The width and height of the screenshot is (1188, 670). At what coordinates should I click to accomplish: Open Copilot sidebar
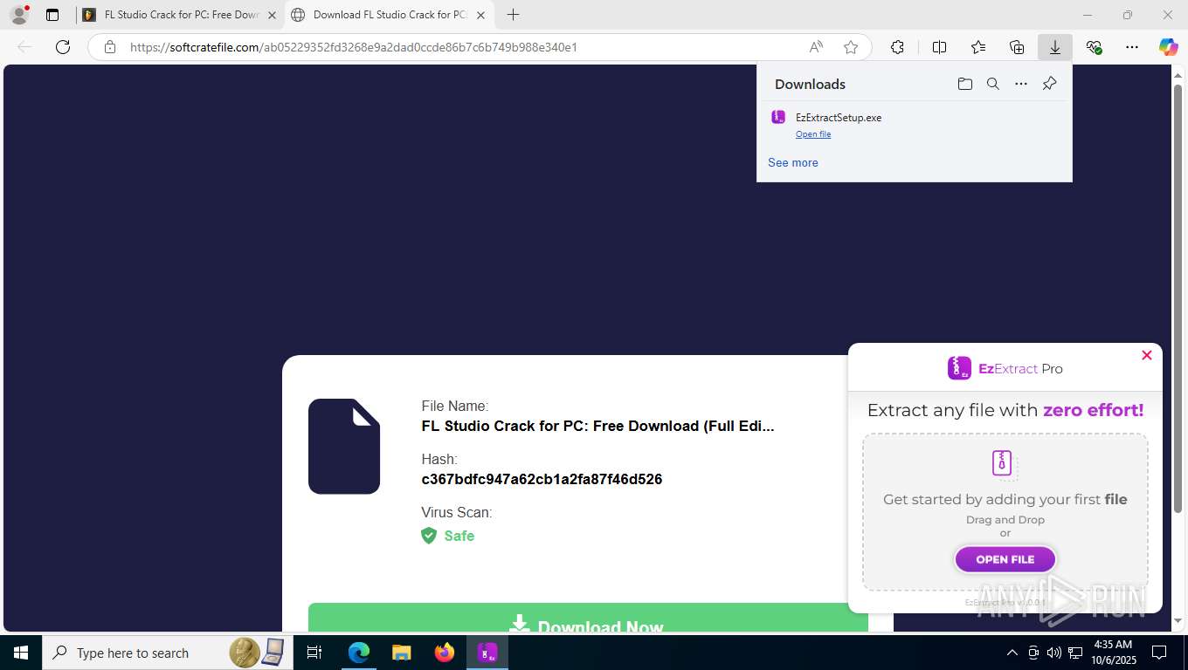(x=1168, y=47)
